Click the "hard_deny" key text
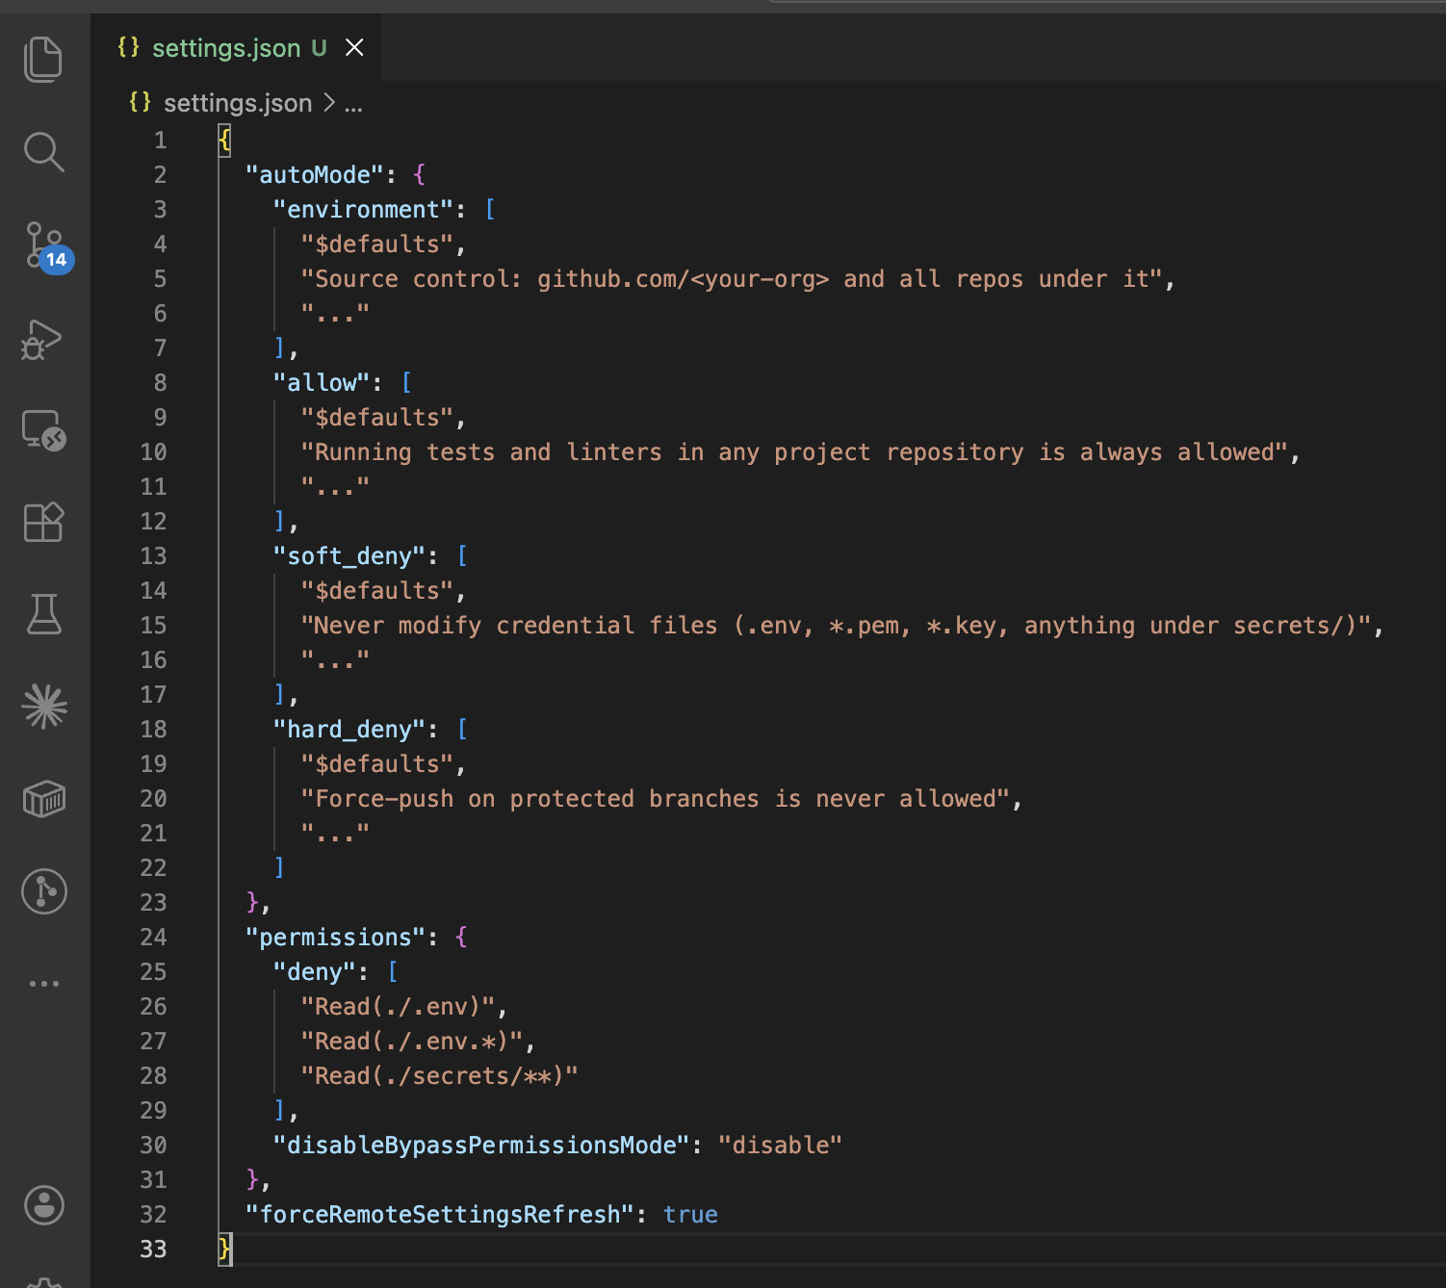The width and height of the screenshot is (1446, 1288). (x=349, y=730)
